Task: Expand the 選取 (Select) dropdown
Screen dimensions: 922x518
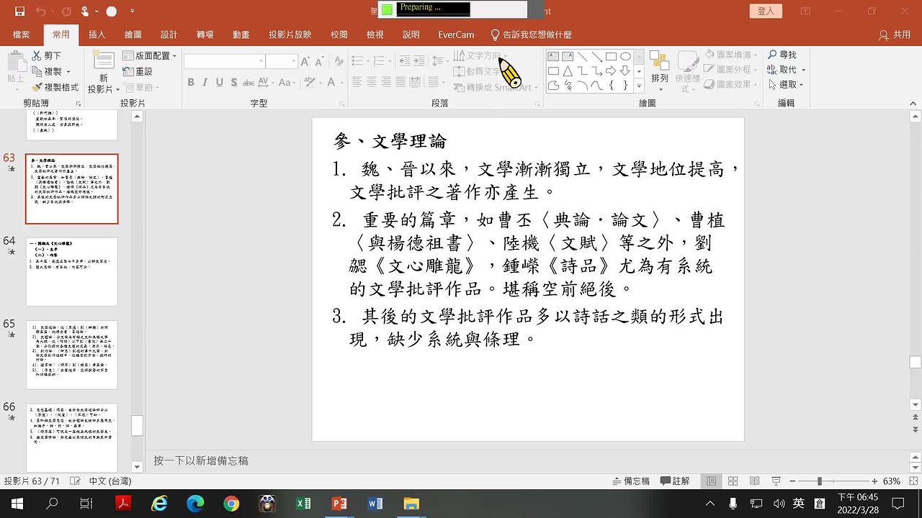Action: [792, 85]
